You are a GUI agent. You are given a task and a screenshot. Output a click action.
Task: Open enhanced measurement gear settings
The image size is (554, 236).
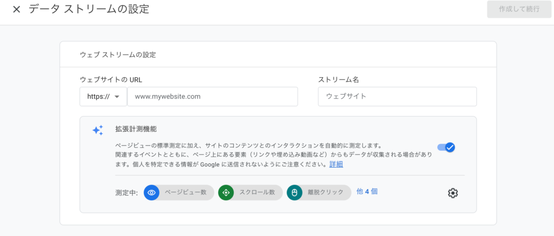[453, 193]
